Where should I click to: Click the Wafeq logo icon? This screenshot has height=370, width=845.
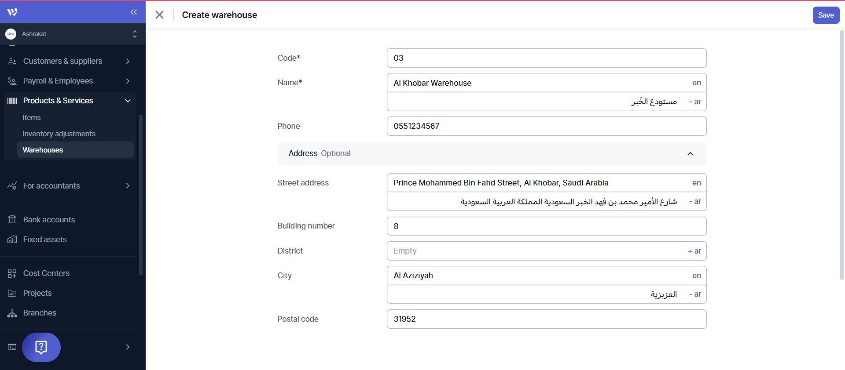tap(12, 12)
